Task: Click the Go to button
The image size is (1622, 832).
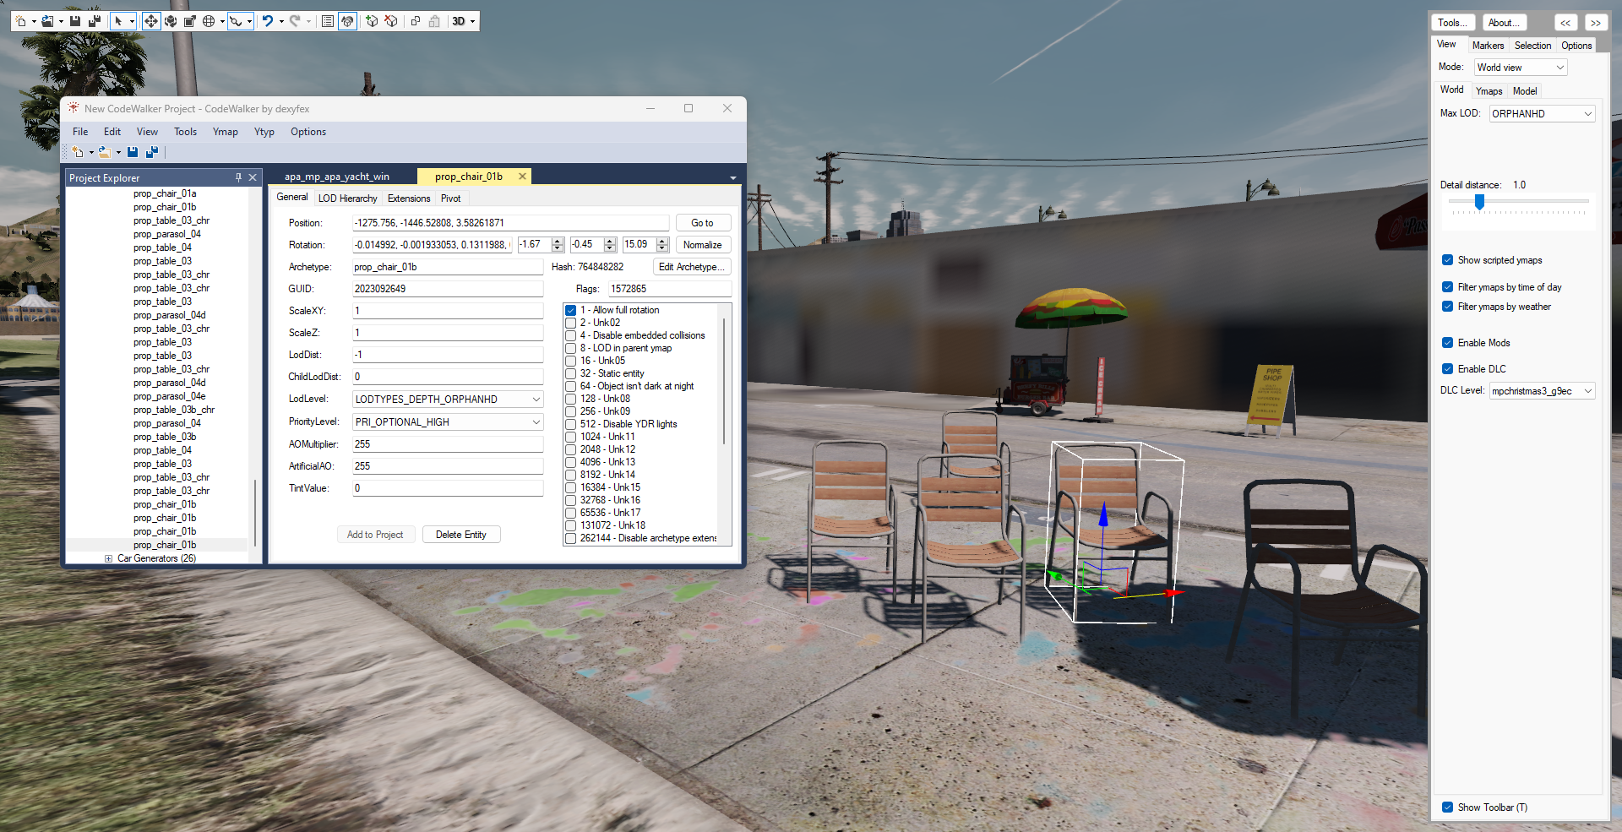Action: click(702, 223)
